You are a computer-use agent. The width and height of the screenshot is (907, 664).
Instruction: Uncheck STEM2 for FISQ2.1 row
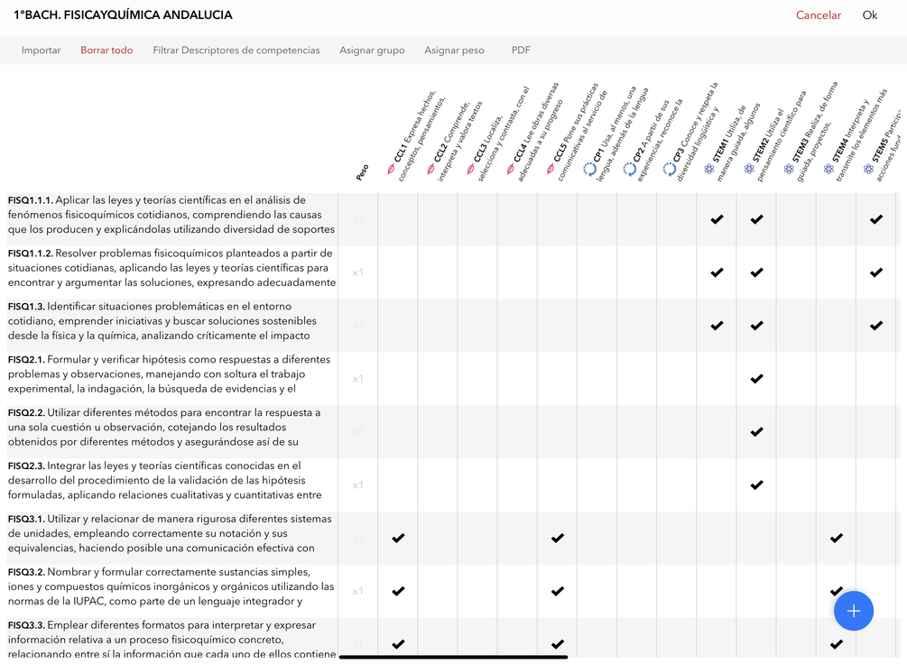(x=756, y=379)
